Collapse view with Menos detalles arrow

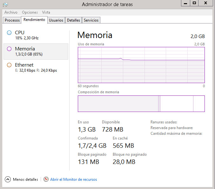(x=8, y=179)
